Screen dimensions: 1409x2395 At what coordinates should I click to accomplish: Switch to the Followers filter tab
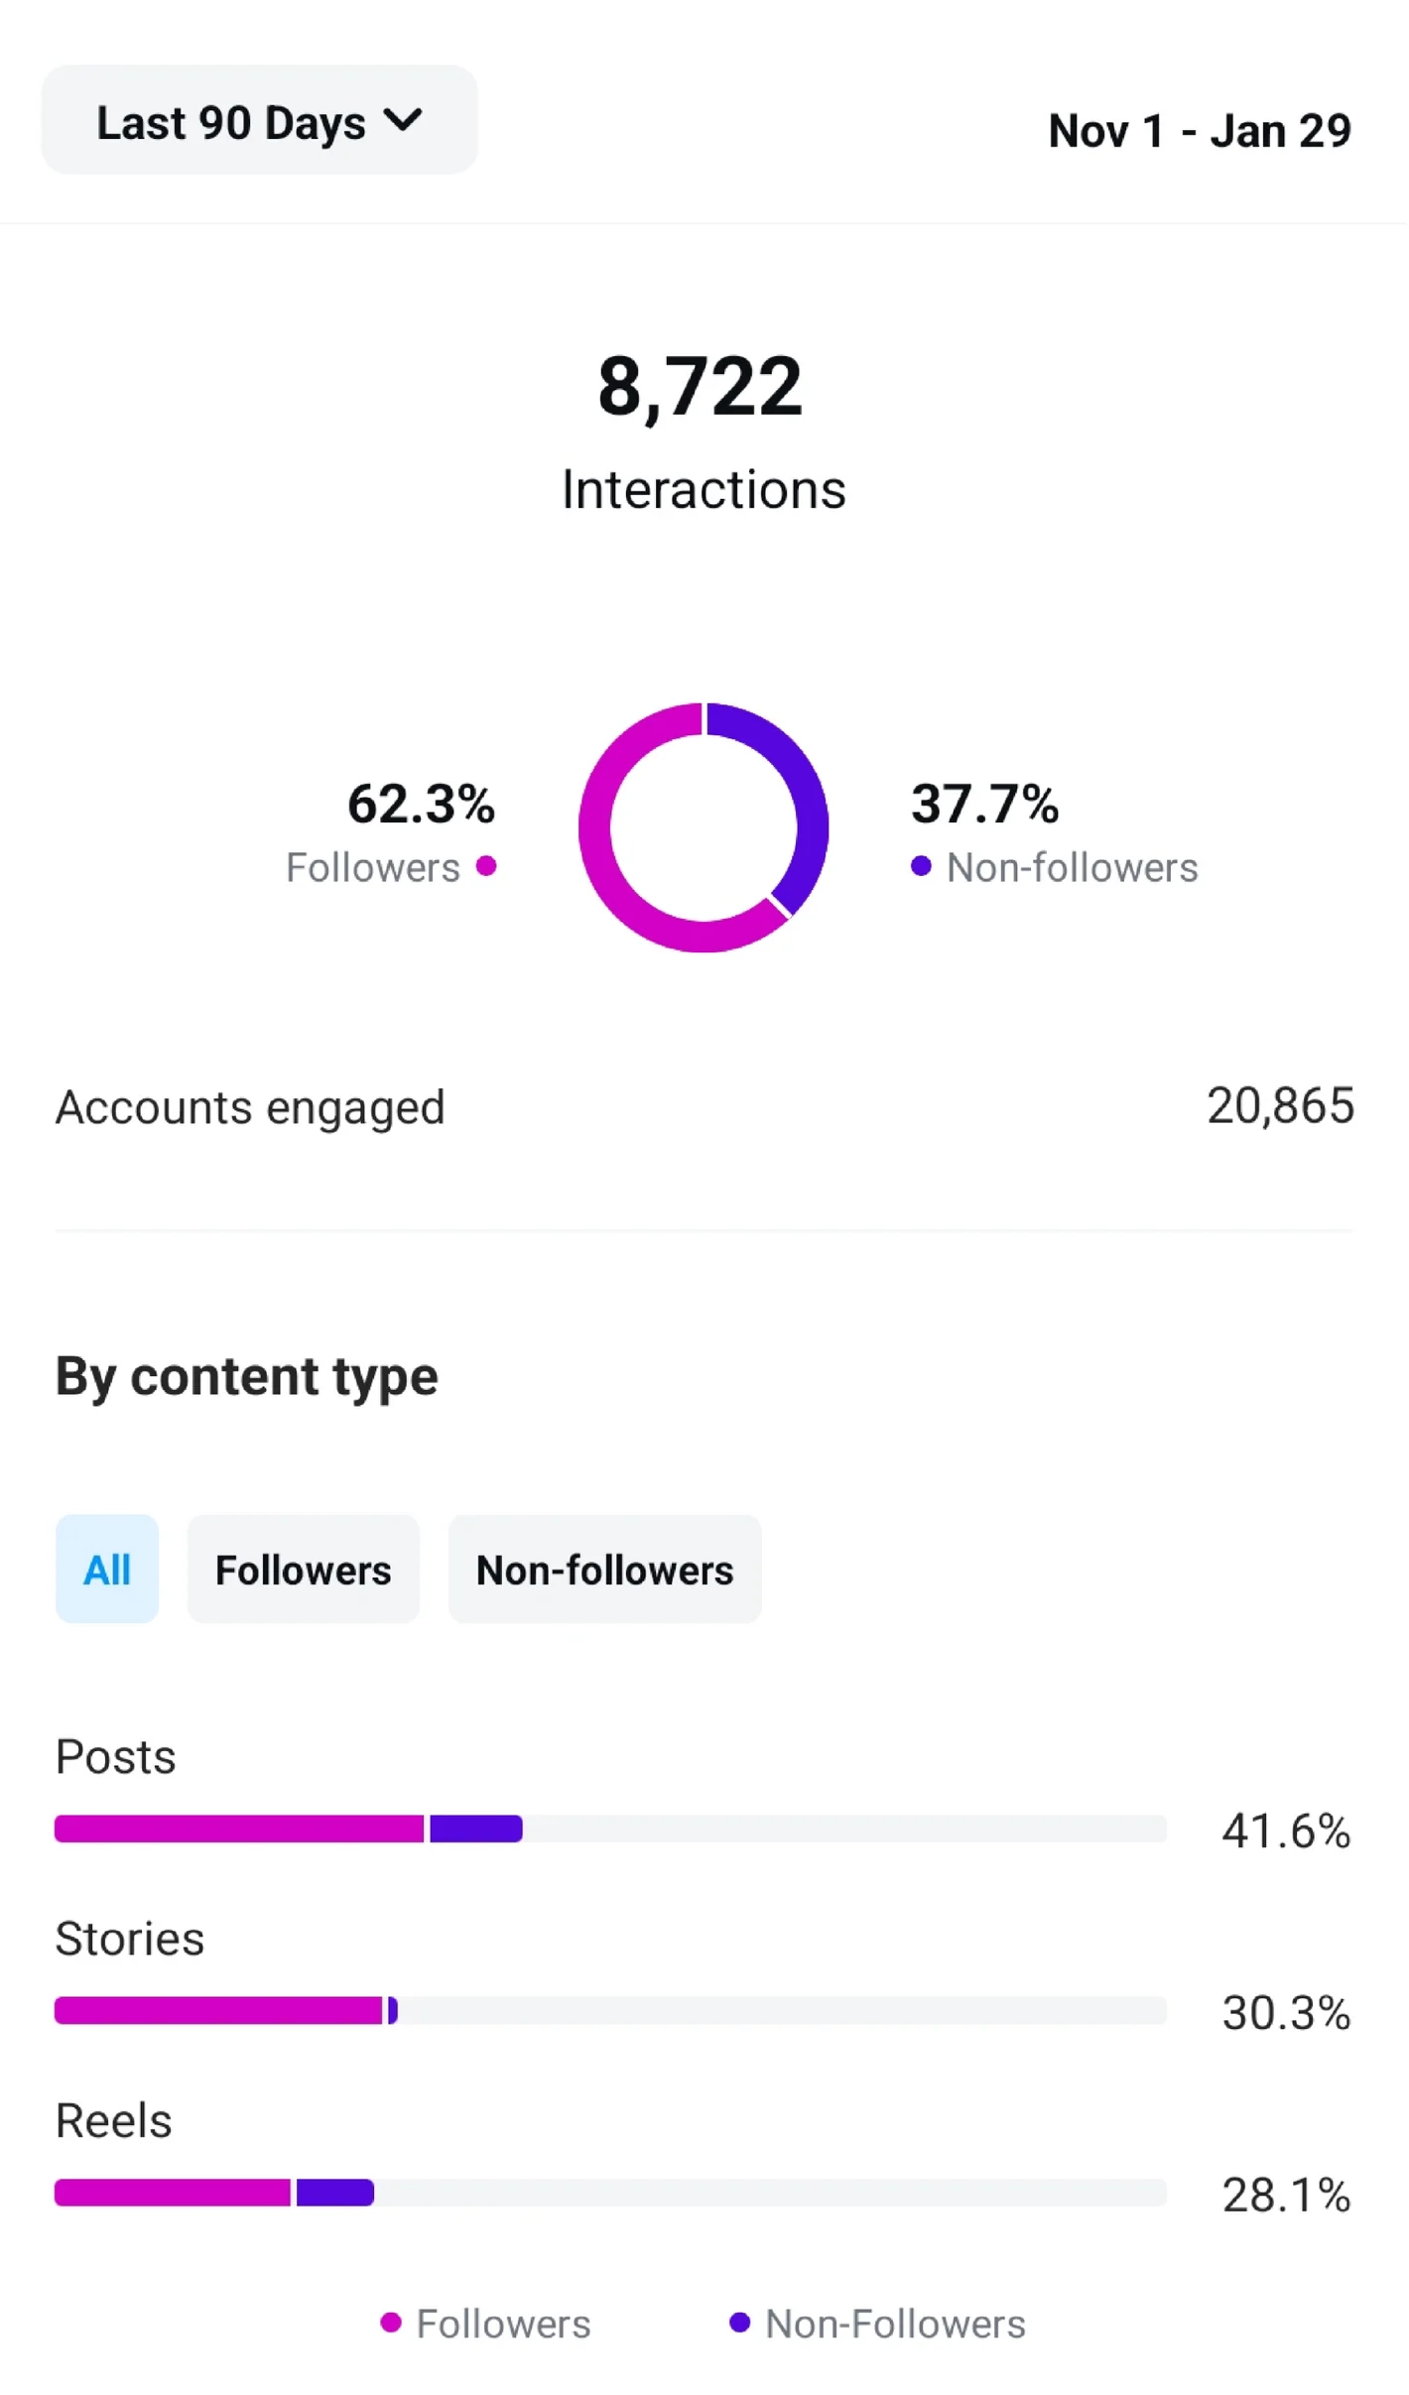[x=303, y=1570]
